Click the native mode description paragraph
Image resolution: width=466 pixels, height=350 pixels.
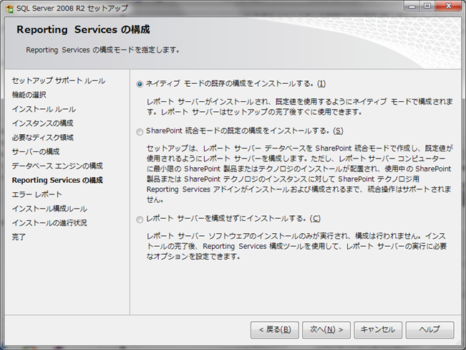tap(299, 107)
